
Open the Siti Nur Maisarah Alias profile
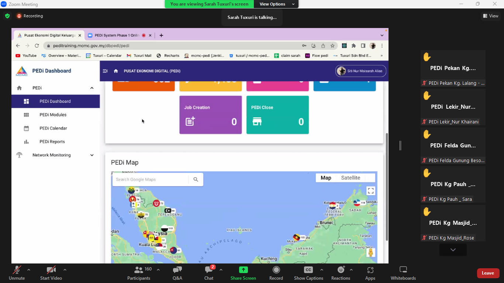360,71
